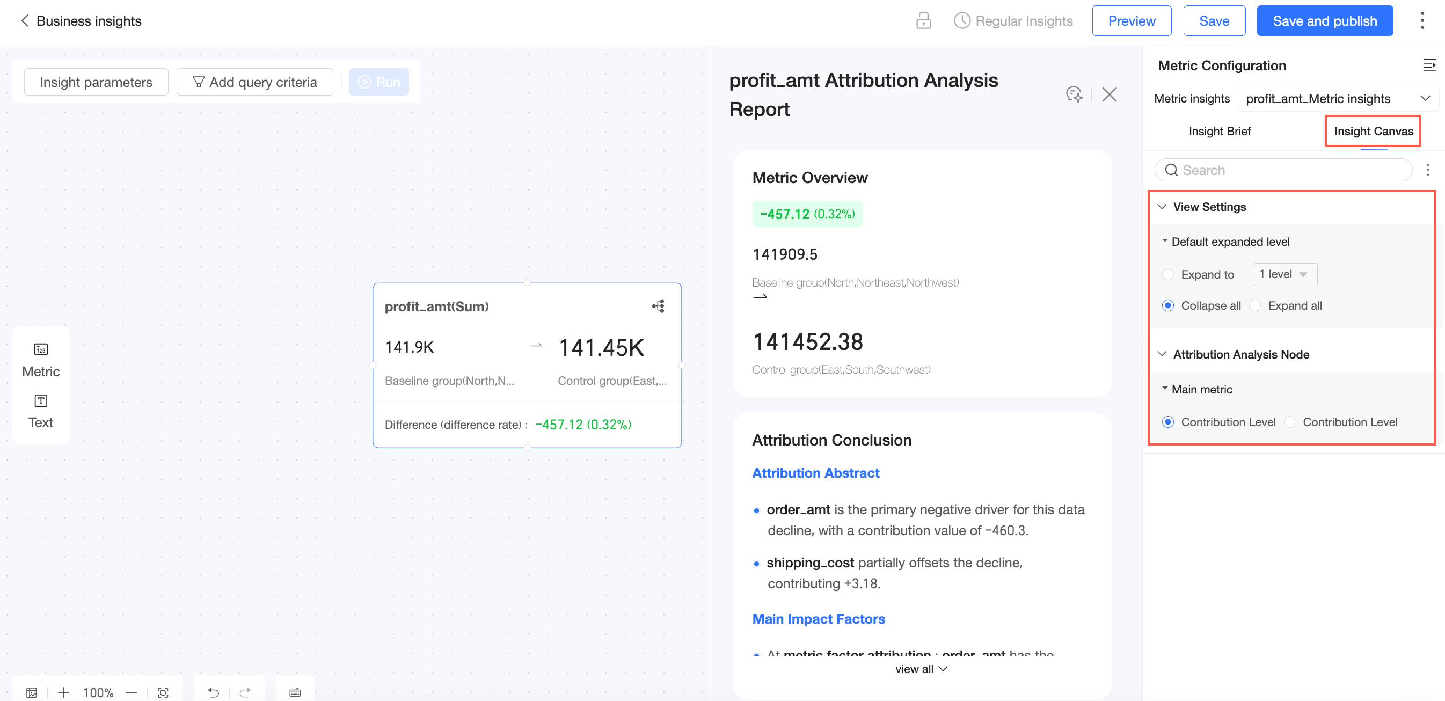Click the lock icon in top bar

[923, 21]
